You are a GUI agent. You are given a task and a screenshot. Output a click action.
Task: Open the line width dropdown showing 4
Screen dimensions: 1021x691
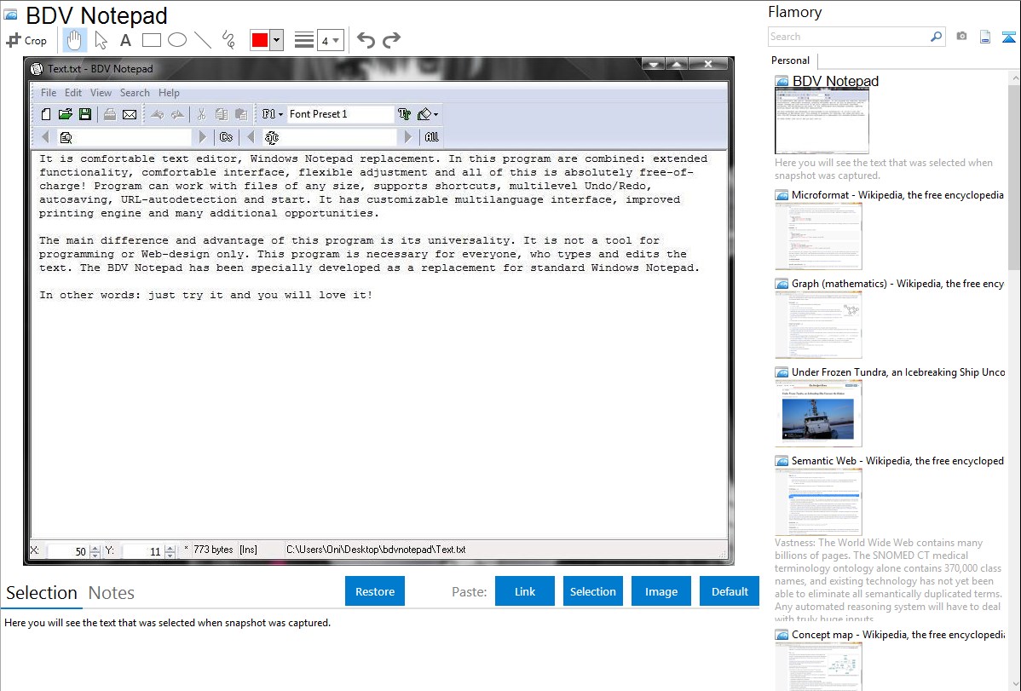click(x=330, y=40)
